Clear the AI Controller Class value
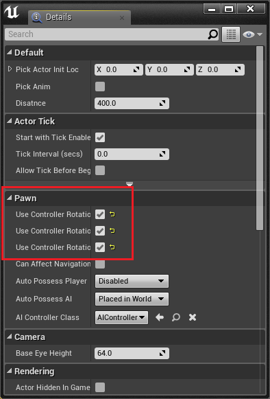The image size is (270, 399). tap(193, 317)
